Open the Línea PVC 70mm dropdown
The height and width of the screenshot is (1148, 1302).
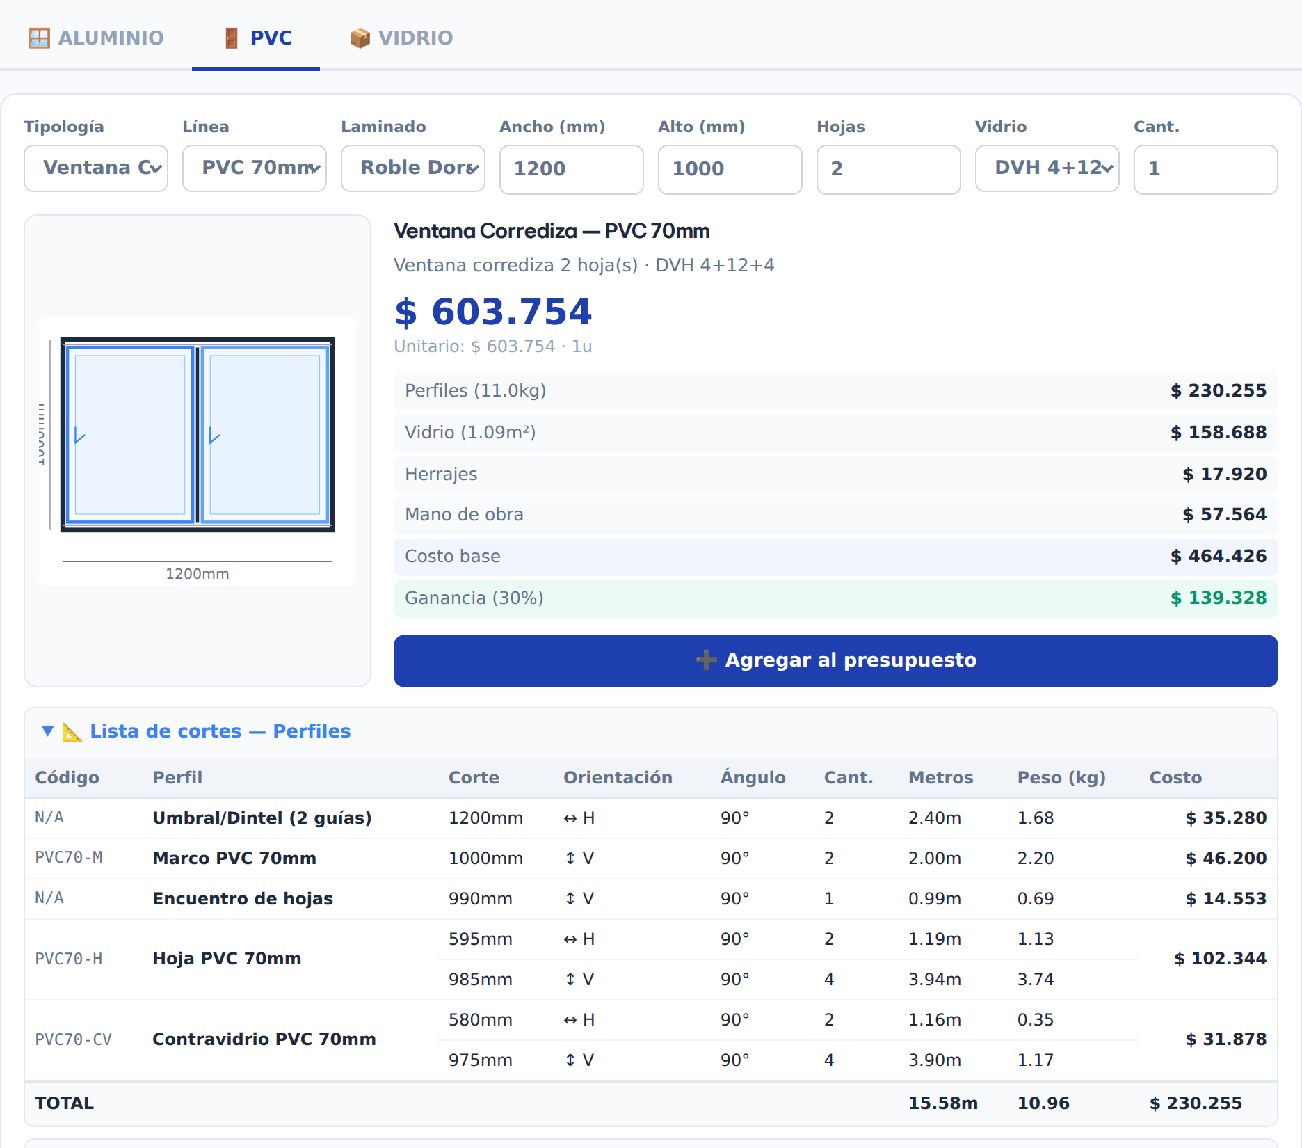pos(255,168)
